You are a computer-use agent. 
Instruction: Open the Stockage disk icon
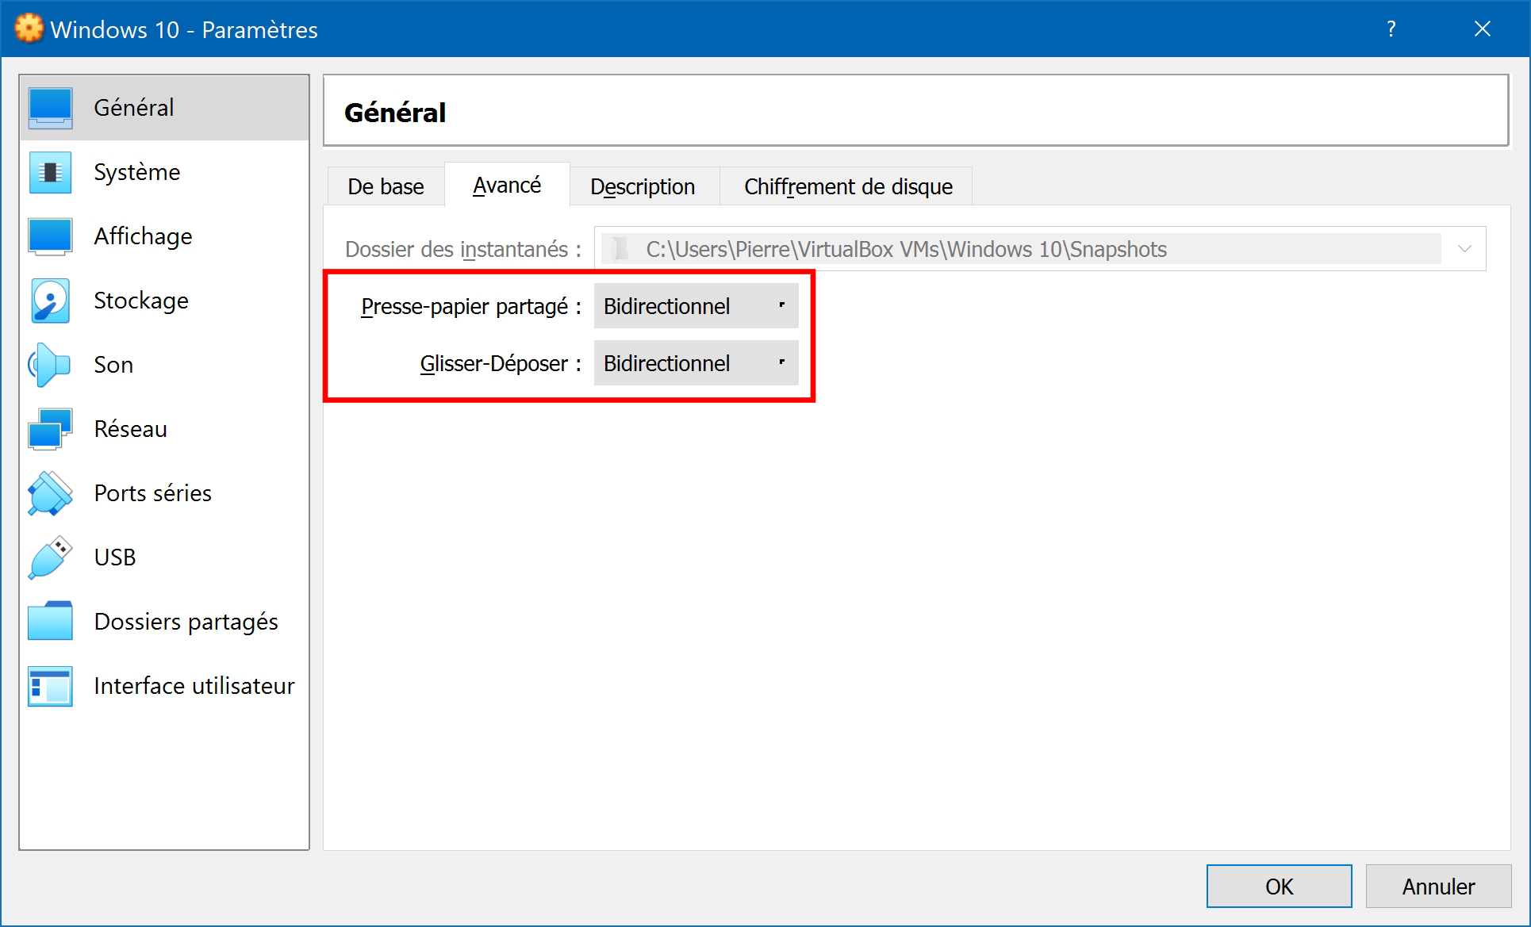pyautogui.click(x=50, y=301)
